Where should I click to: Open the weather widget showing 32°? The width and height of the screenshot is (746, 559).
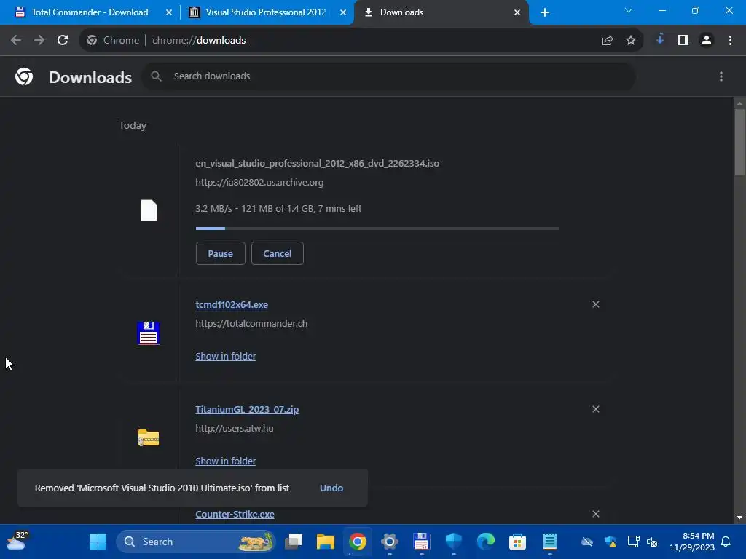coord(17,541)
